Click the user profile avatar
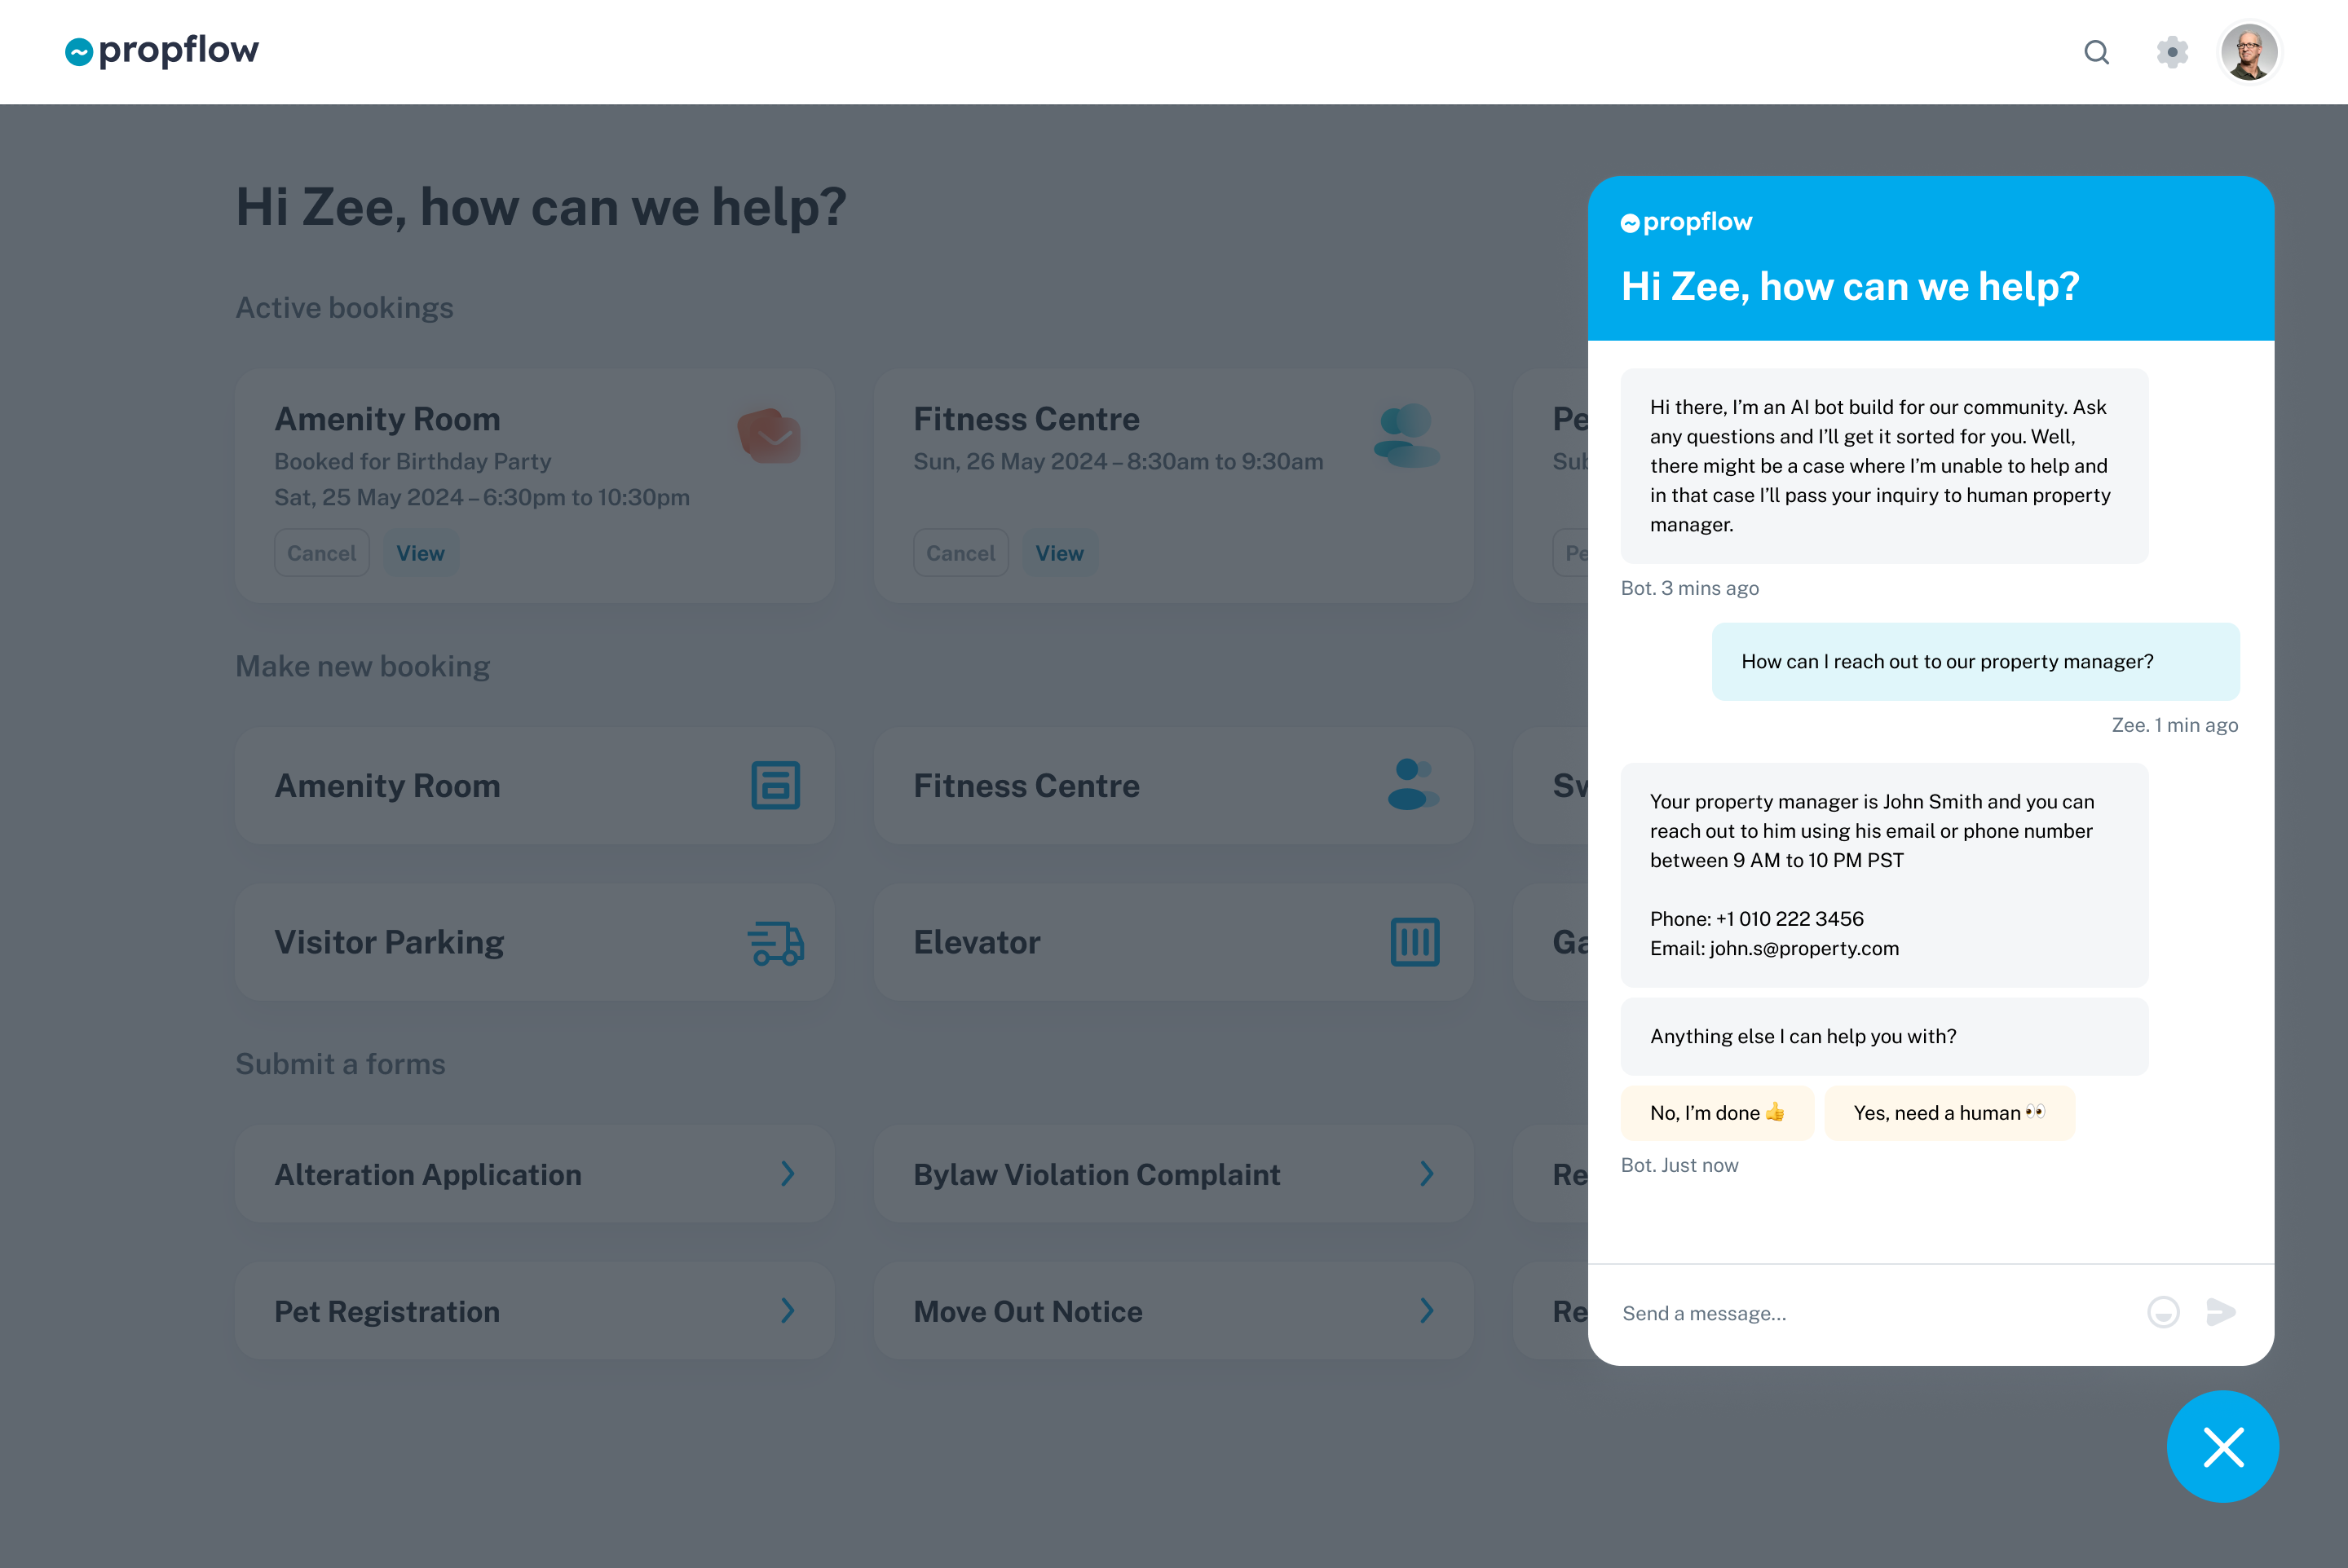 coord(2249,52)
